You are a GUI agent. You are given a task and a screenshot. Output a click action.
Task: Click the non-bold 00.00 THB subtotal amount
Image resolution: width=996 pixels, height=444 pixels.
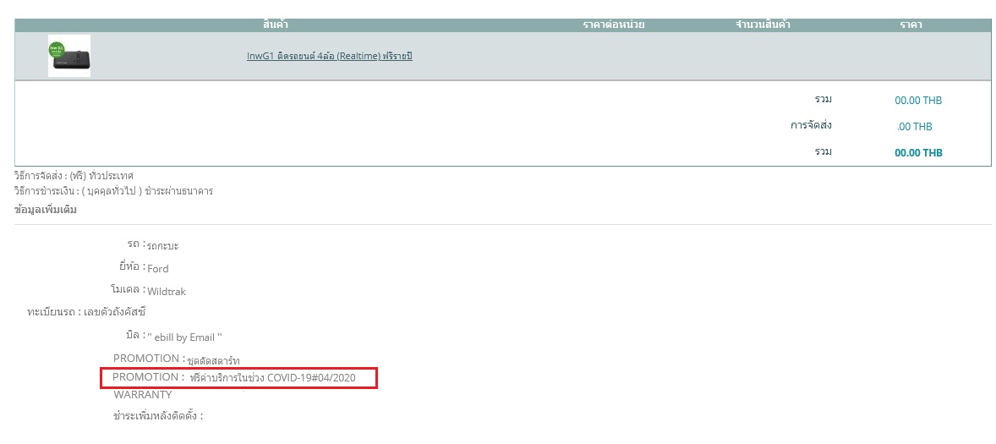click(x=917, y=101)
